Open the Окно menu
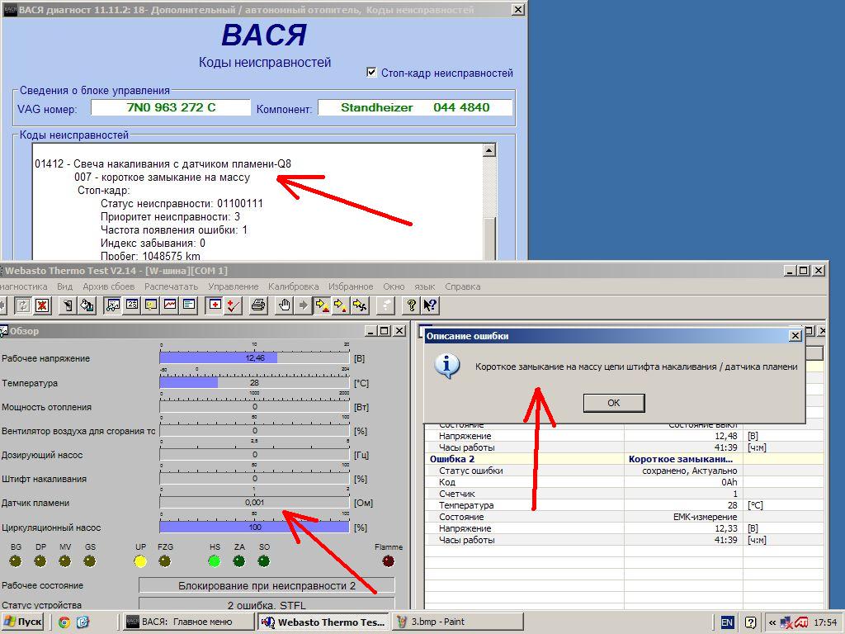This screenshot has height=634, width=845. (394, 286)
